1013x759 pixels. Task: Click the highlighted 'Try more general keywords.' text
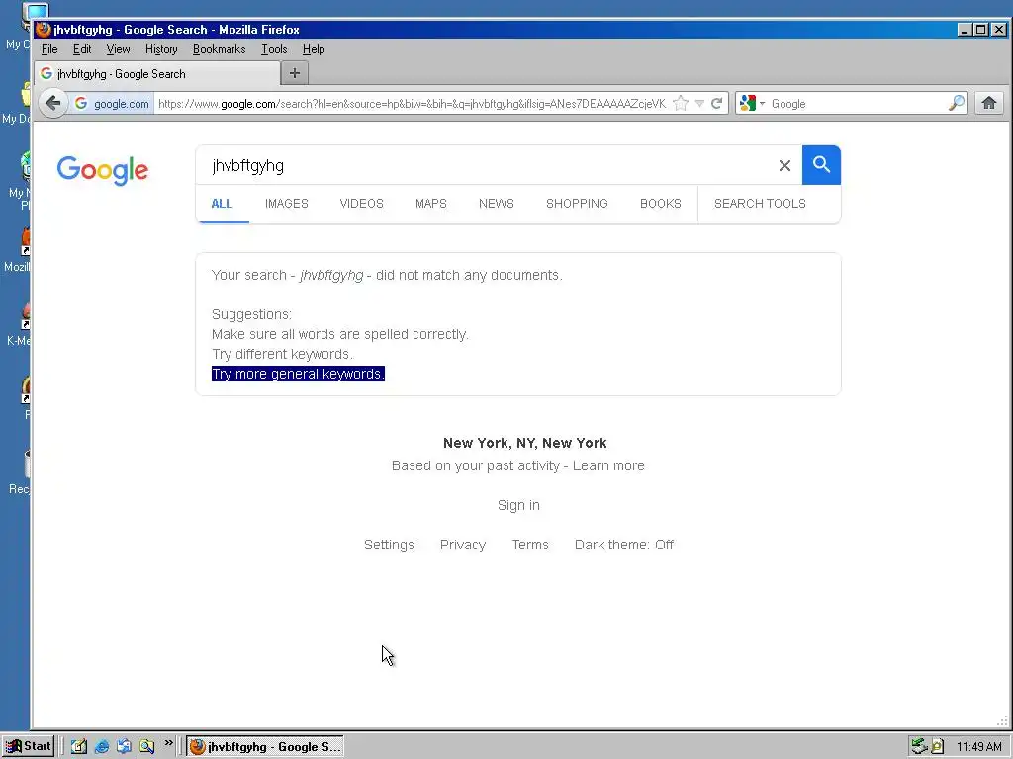298,374
